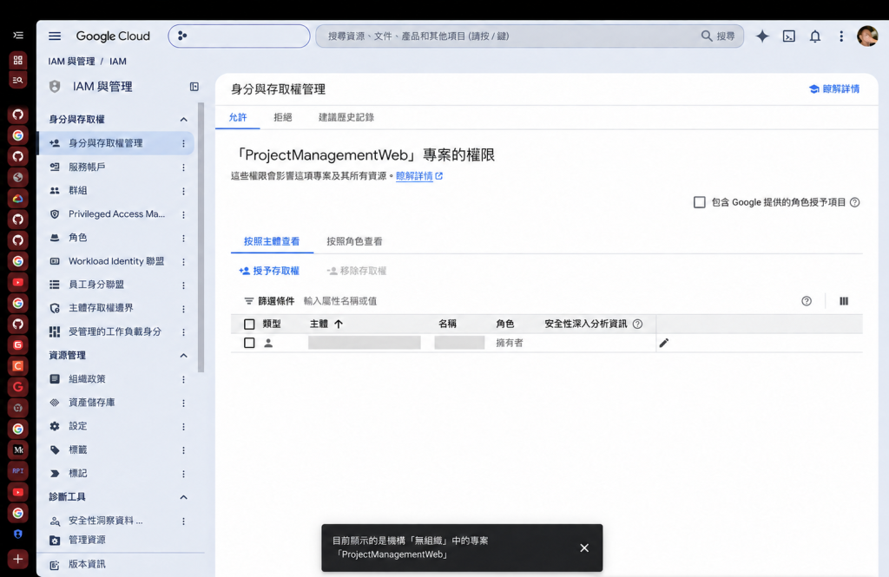
Task: Switch to the 拒絕 tab
Action: point(282,117)
